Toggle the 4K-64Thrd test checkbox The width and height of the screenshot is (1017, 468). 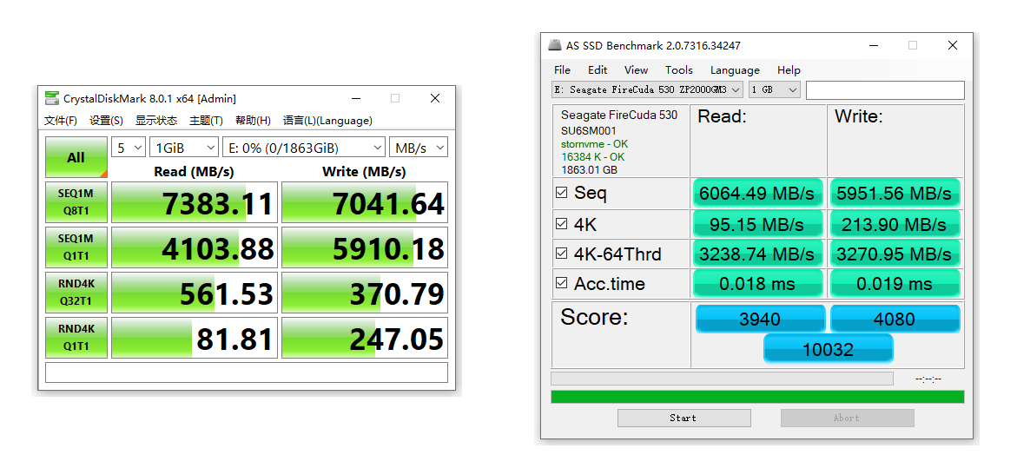(x=561, y=254)
